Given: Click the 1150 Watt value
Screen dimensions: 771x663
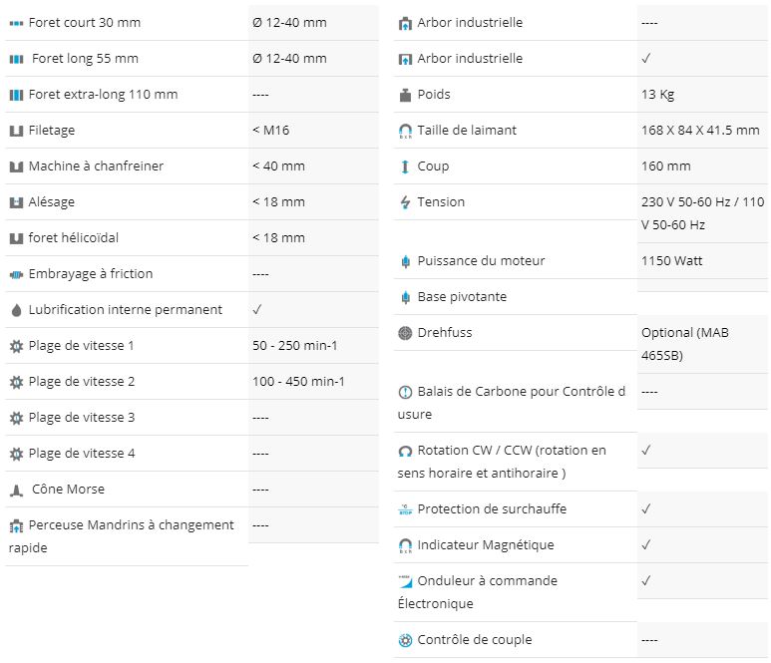Looking at the screenshot, I should point(671,260).
